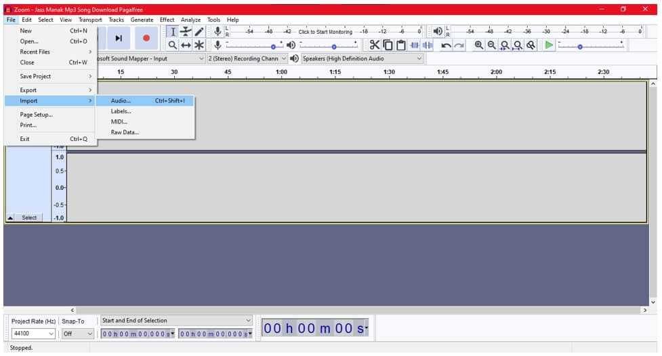The image size is (662, 356).
Task: Select the Envelope tool
Action: pos(186,31)
